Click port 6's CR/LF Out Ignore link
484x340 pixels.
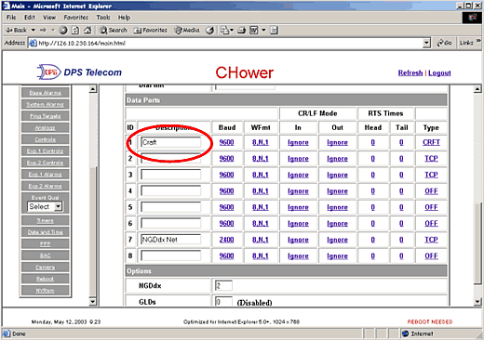point(337,224)
